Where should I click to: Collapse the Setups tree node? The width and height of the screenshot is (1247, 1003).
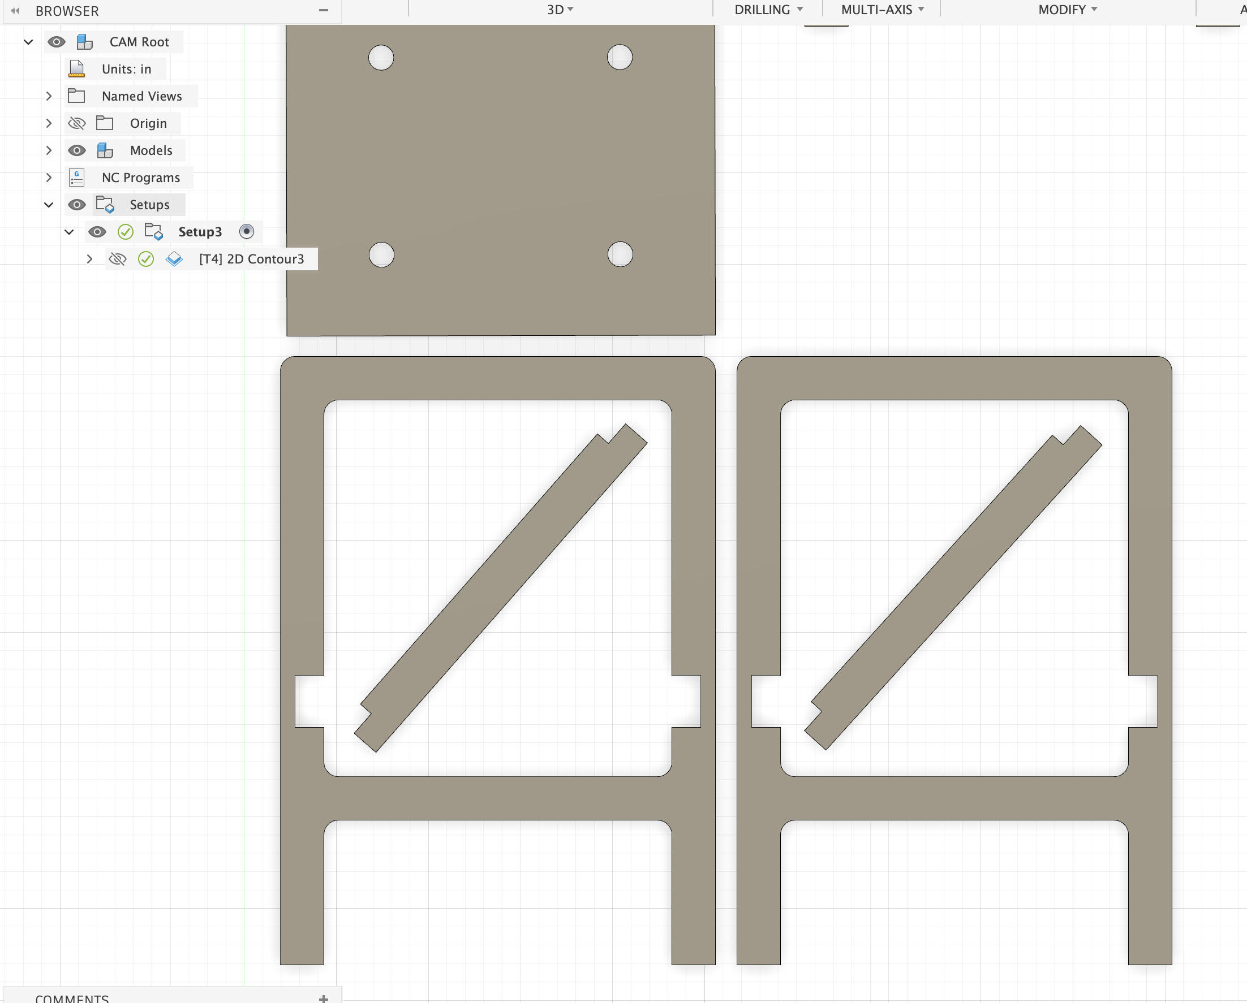pyautogui.click(x=49, y=205)
